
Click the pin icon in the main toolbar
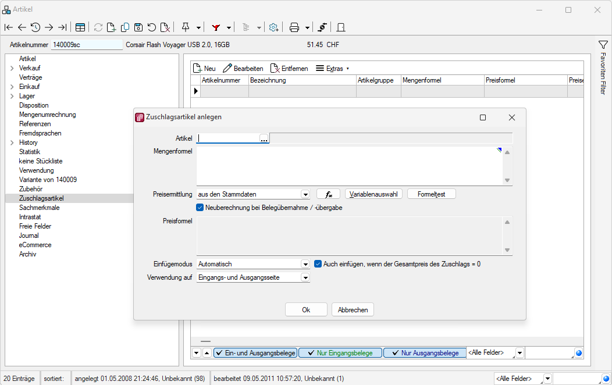coord(186,27)
